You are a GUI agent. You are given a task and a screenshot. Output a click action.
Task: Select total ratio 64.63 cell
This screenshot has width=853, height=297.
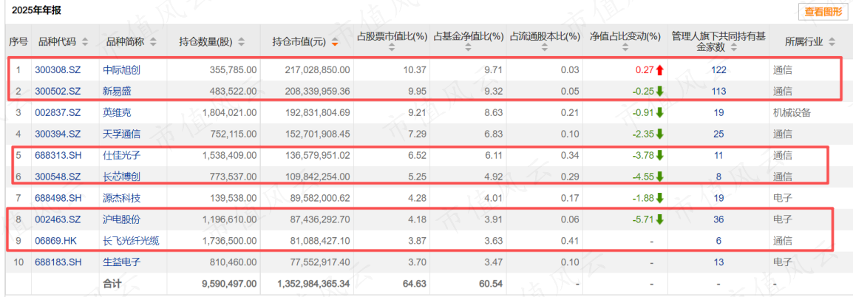416,283
